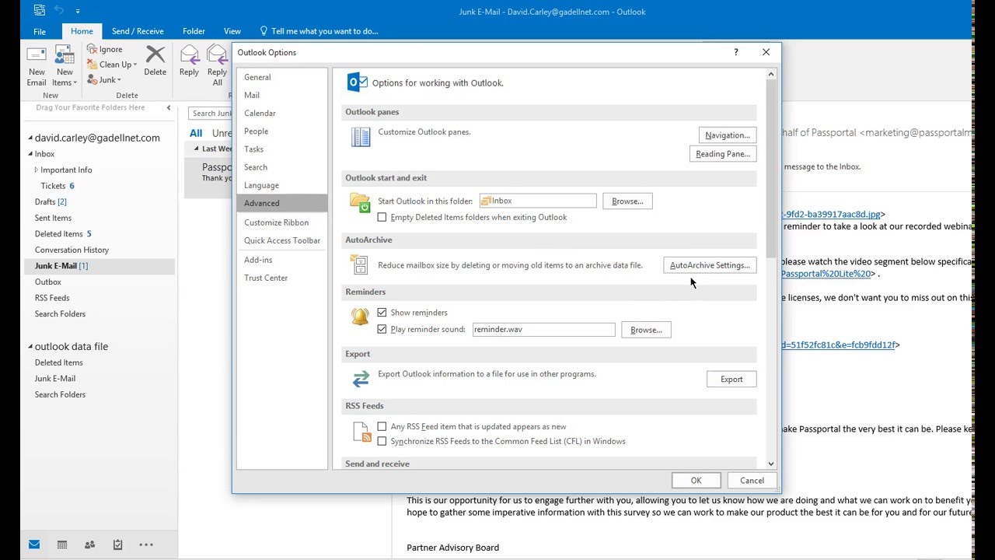Uncheck Play reminder sound checkbox
Viewport: 995px width, 560px height.
pos(382,329)
